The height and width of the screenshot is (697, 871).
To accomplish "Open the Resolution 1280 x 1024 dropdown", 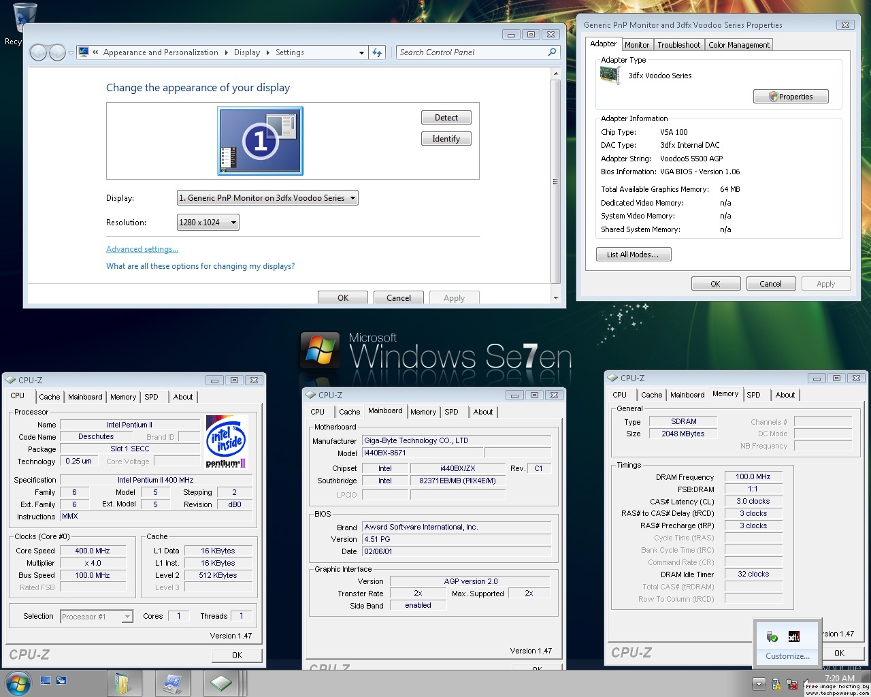I will point(208,223).
